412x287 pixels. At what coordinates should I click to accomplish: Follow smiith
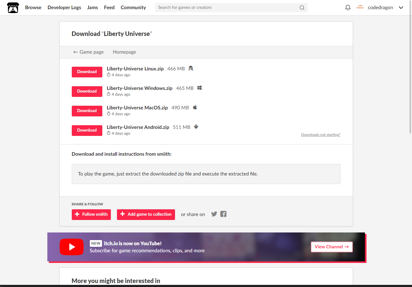pos(91,214)
